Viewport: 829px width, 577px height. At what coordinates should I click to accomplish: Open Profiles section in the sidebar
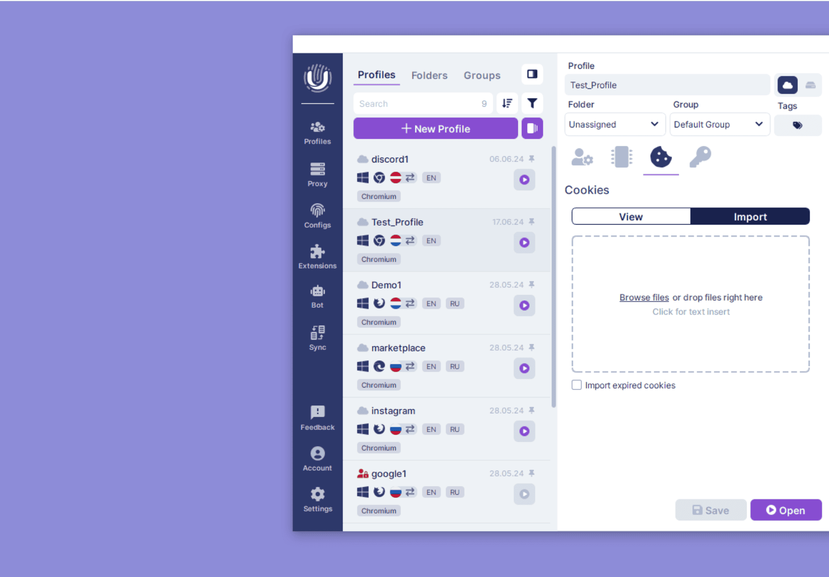(317, 133)
